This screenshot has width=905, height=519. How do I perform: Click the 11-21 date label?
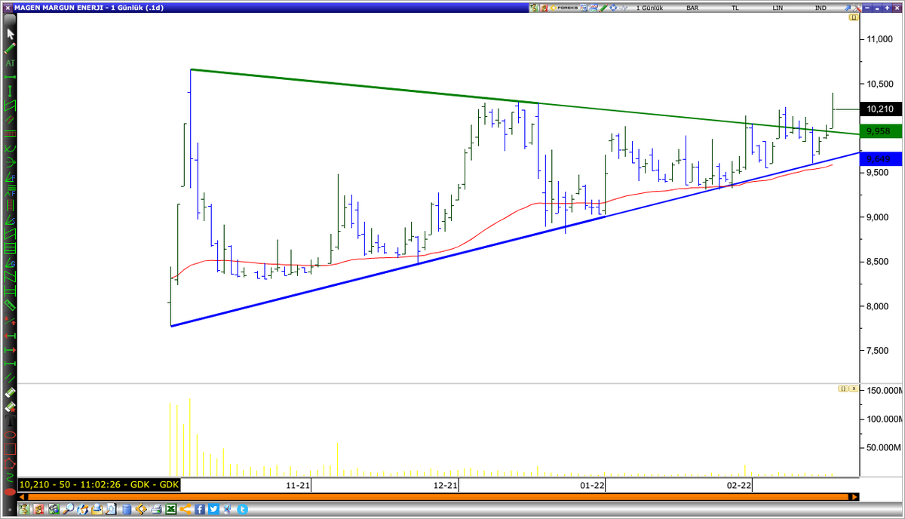tap(298, 485)
